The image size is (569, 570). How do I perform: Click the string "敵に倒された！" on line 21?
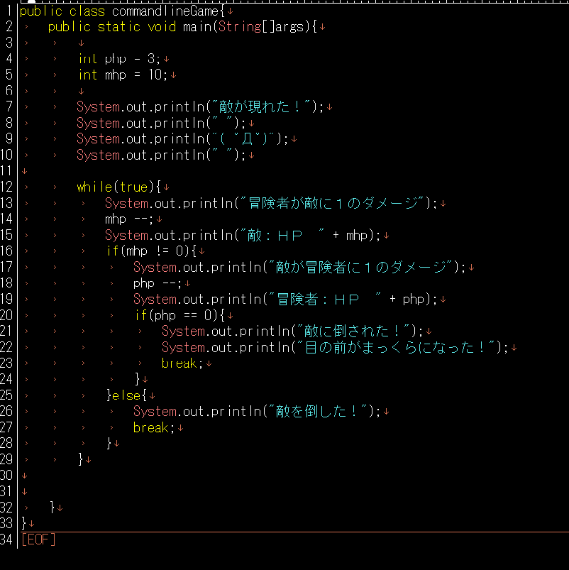click(x=353, y=331)
